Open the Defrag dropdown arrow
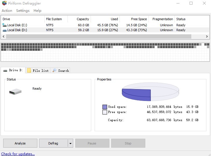 coord(70,143)
